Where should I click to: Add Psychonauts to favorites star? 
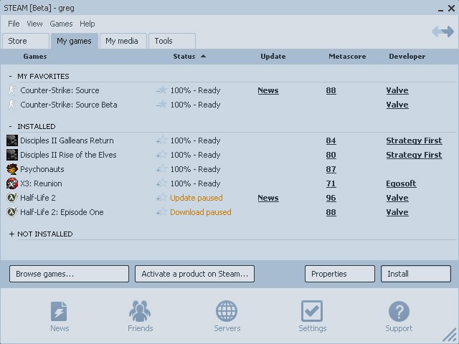click(162, 169)
